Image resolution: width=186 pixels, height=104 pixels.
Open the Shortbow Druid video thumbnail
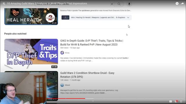(52, 86)
